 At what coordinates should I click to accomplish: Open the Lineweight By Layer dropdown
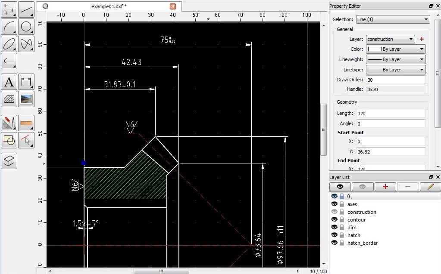click(x=396, y=59)
